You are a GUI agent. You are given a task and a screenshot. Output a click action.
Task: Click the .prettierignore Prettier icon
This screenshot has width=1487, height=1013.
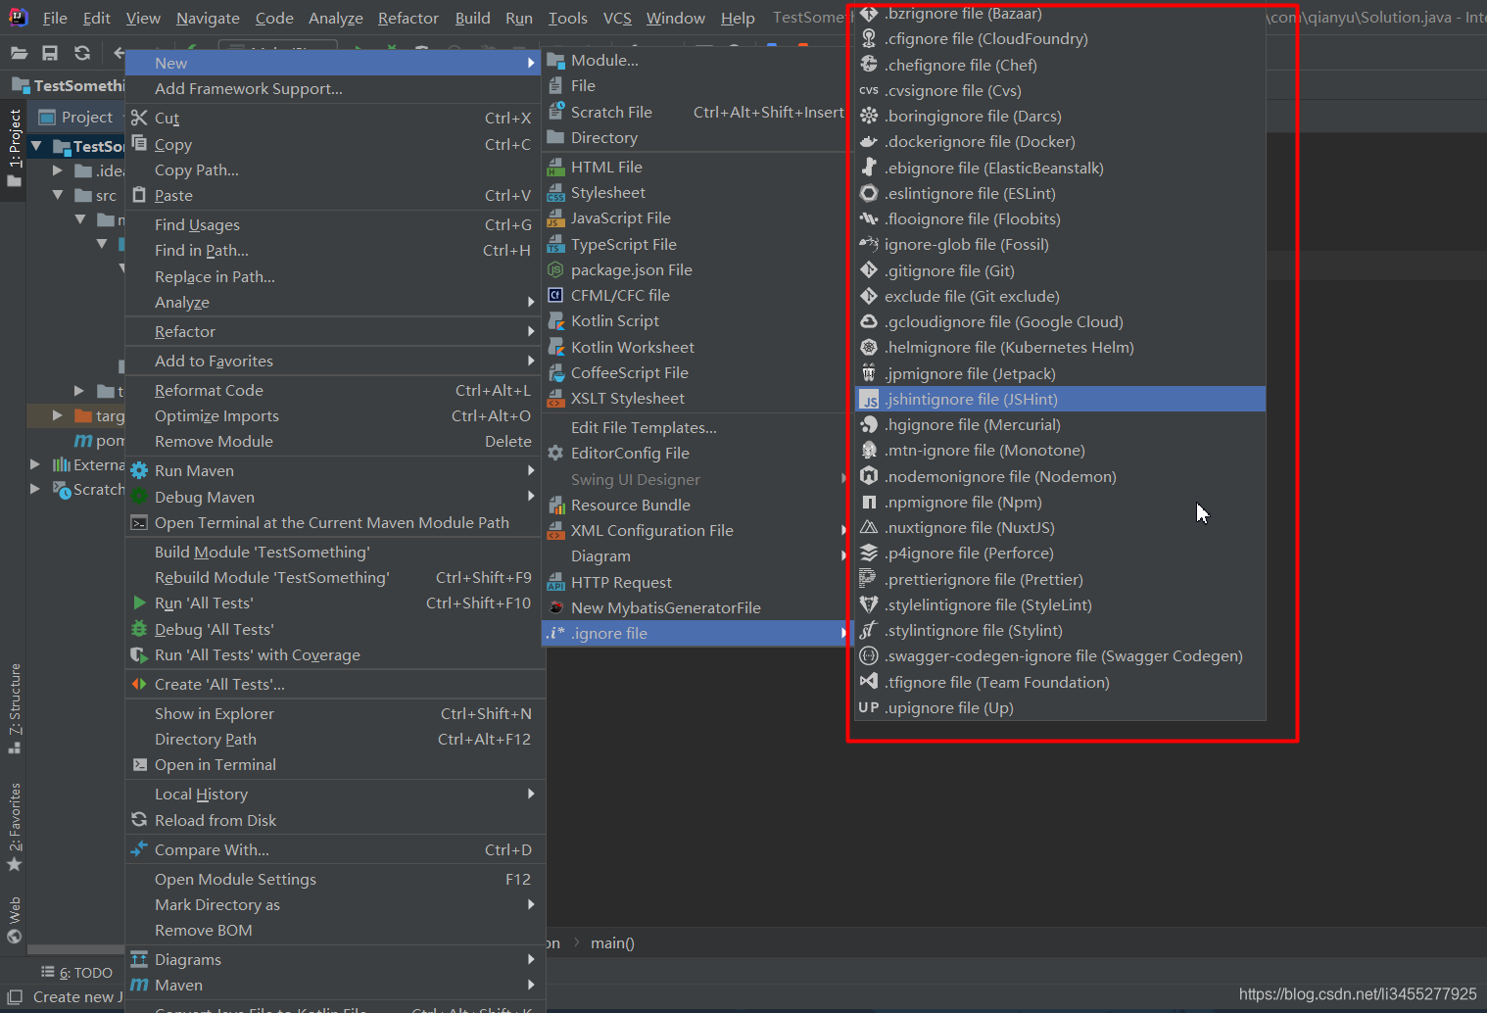(x=869, y=579)
